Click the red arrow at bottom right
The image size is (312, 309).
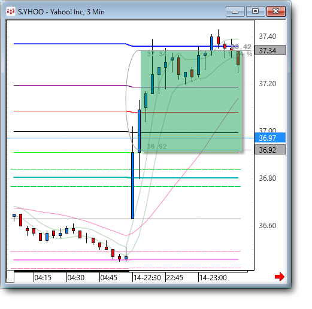(x=280, y=277)
